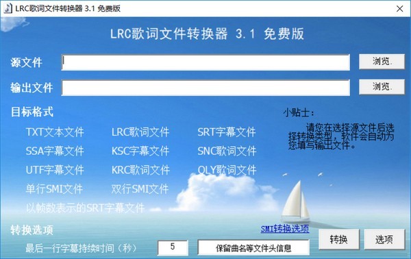The width and height of the screenshot is (411, 259).
Task: Select LRC歌词文件 target format
Action: tap(140, 132)
